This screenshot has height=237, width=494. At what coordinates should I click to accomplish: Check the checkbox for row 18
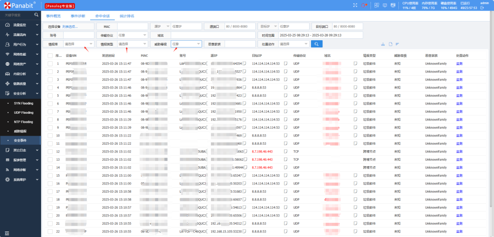(50, 199)
